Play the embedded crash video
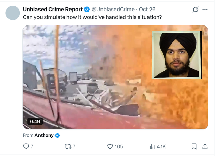The image size is (218, 156). [115, 77]
